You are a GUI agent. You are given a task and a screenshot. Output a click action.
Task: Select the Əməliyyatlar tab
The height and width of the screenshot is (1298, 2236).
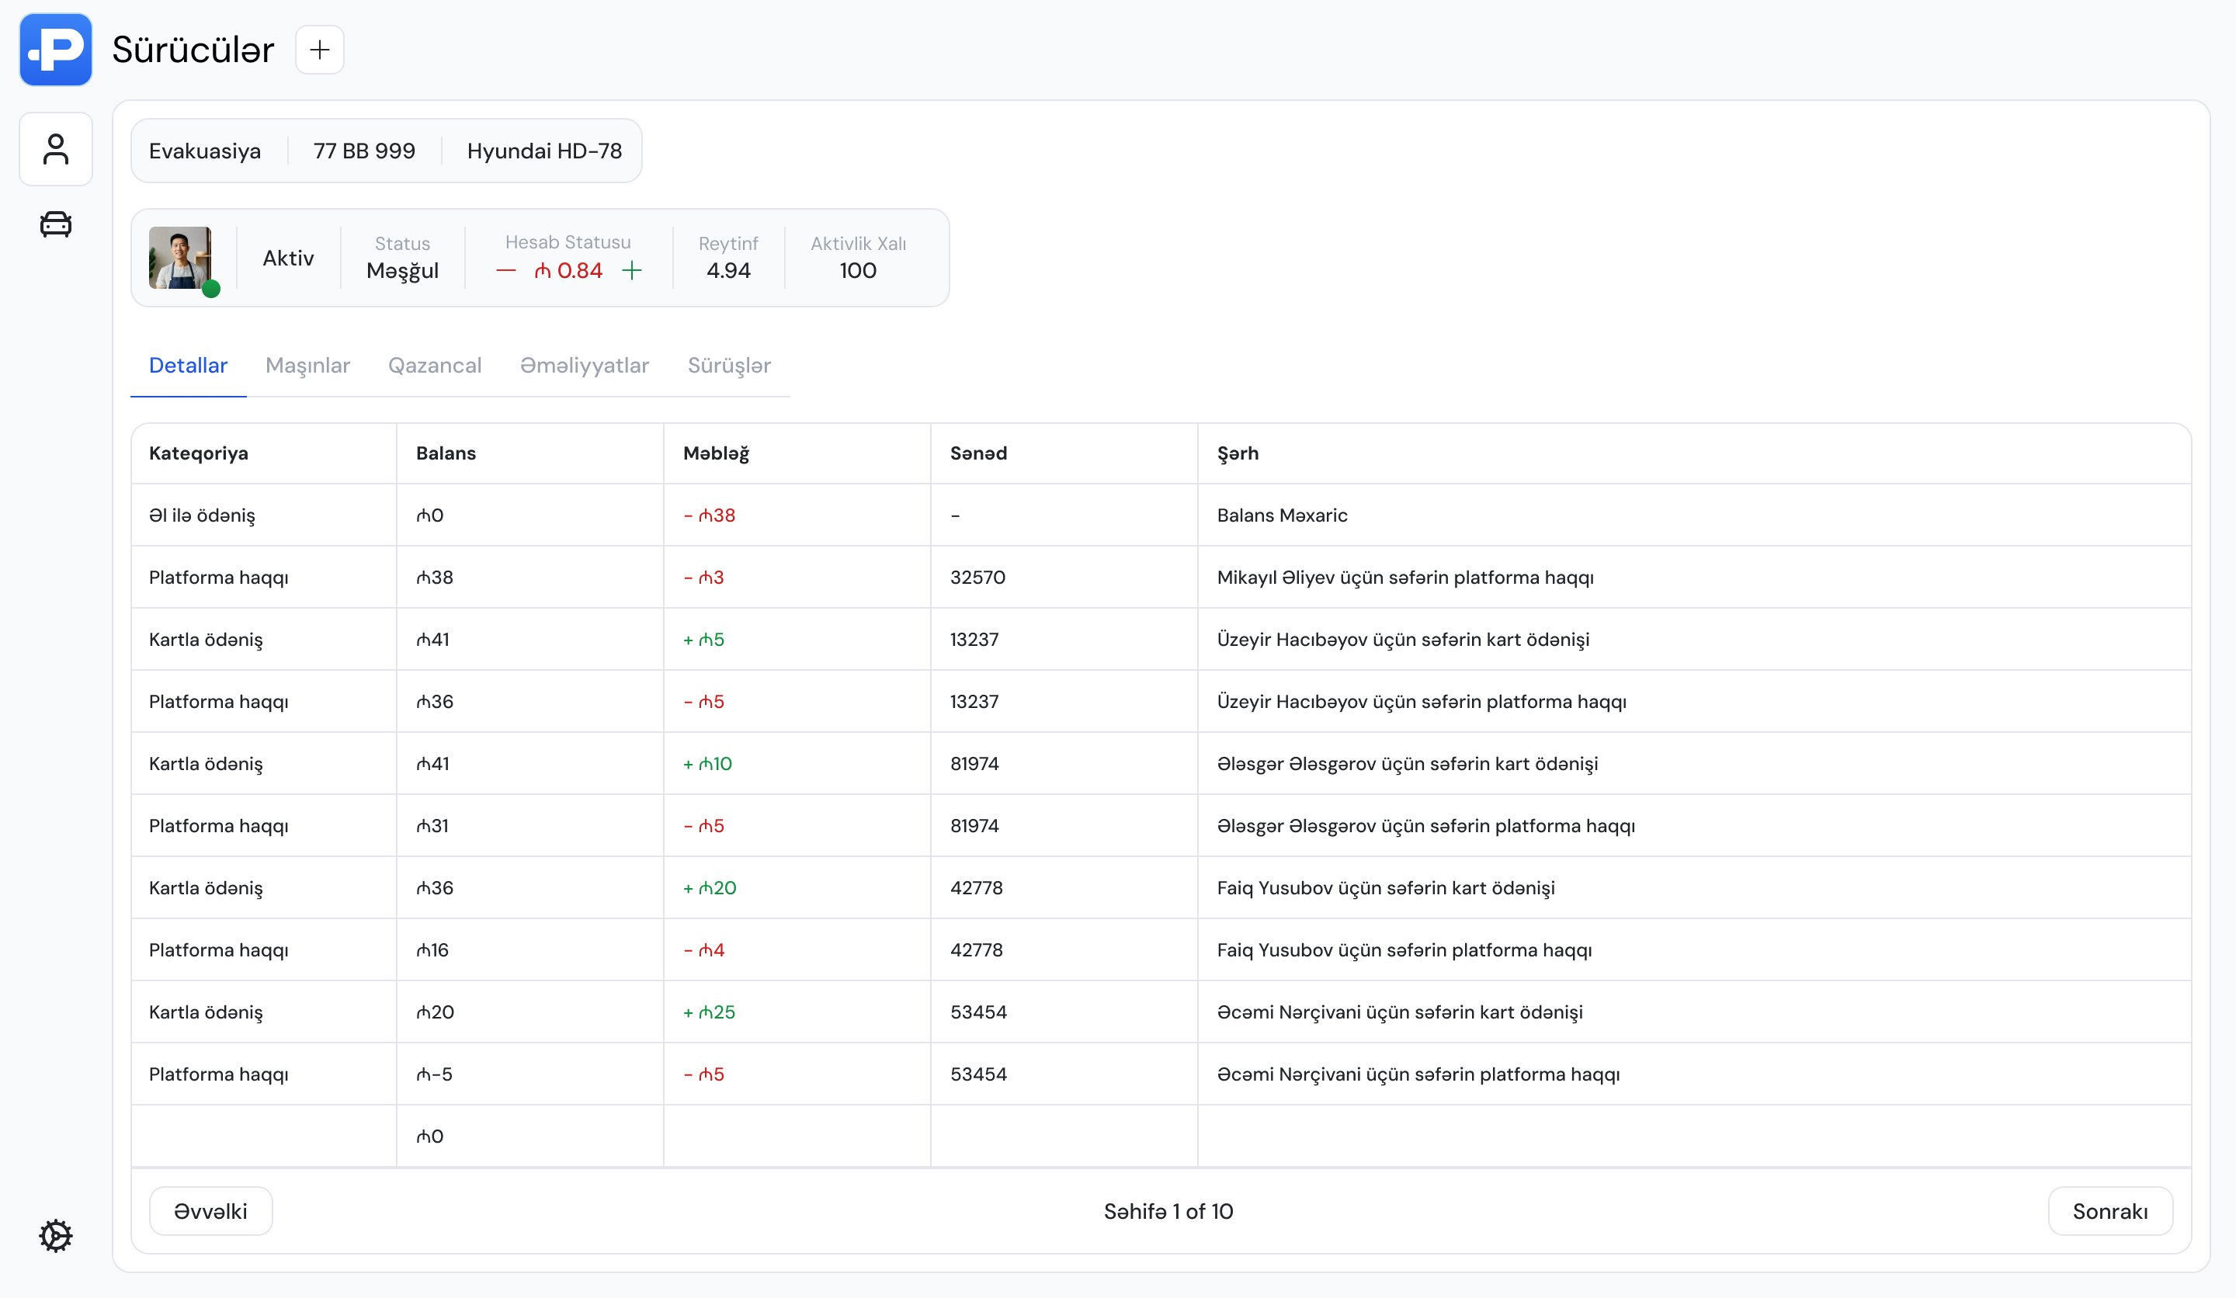click(x=584, y=366)
